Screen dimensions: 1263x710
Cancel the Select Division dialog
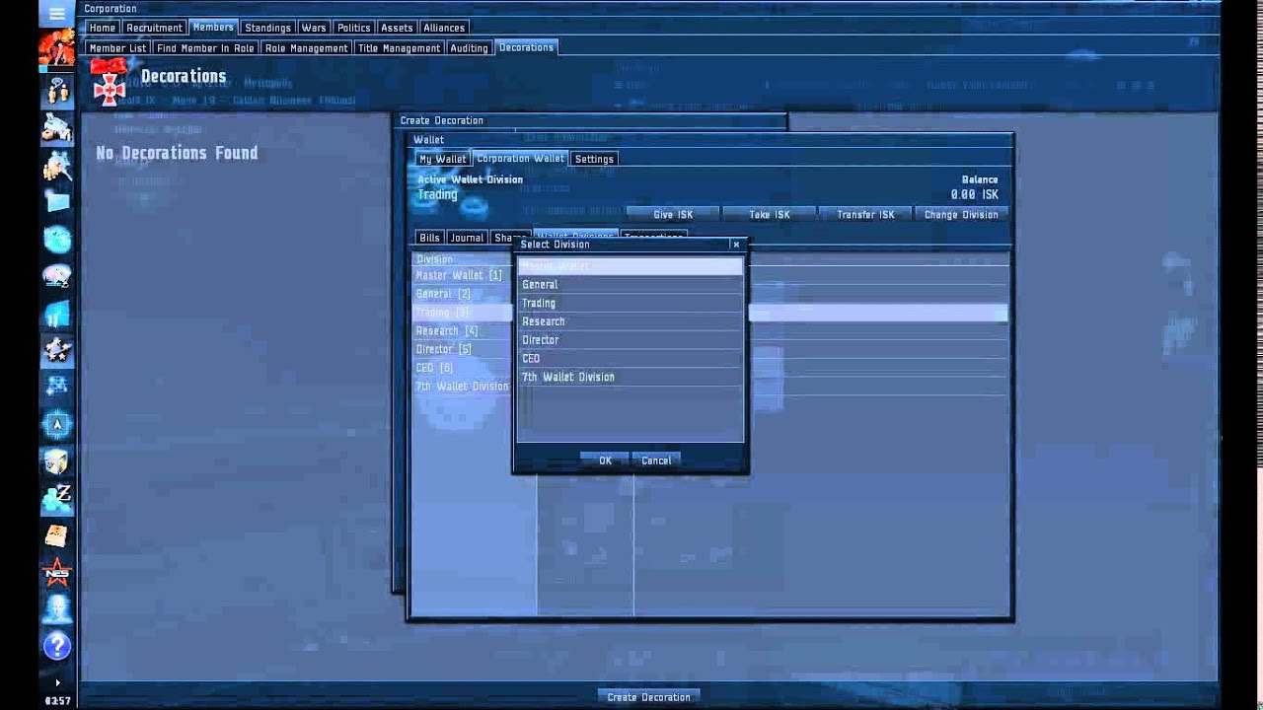point(656,461)
